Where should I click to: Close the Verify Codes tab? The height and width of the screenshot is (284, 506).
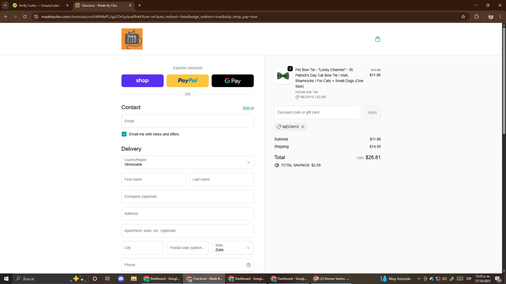pos(67,5)
